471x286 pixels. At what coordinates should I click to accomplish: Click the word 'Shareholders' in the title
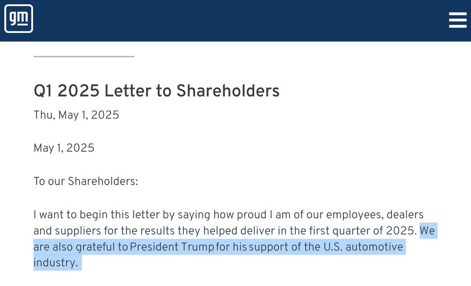click(x=228, y=91)
